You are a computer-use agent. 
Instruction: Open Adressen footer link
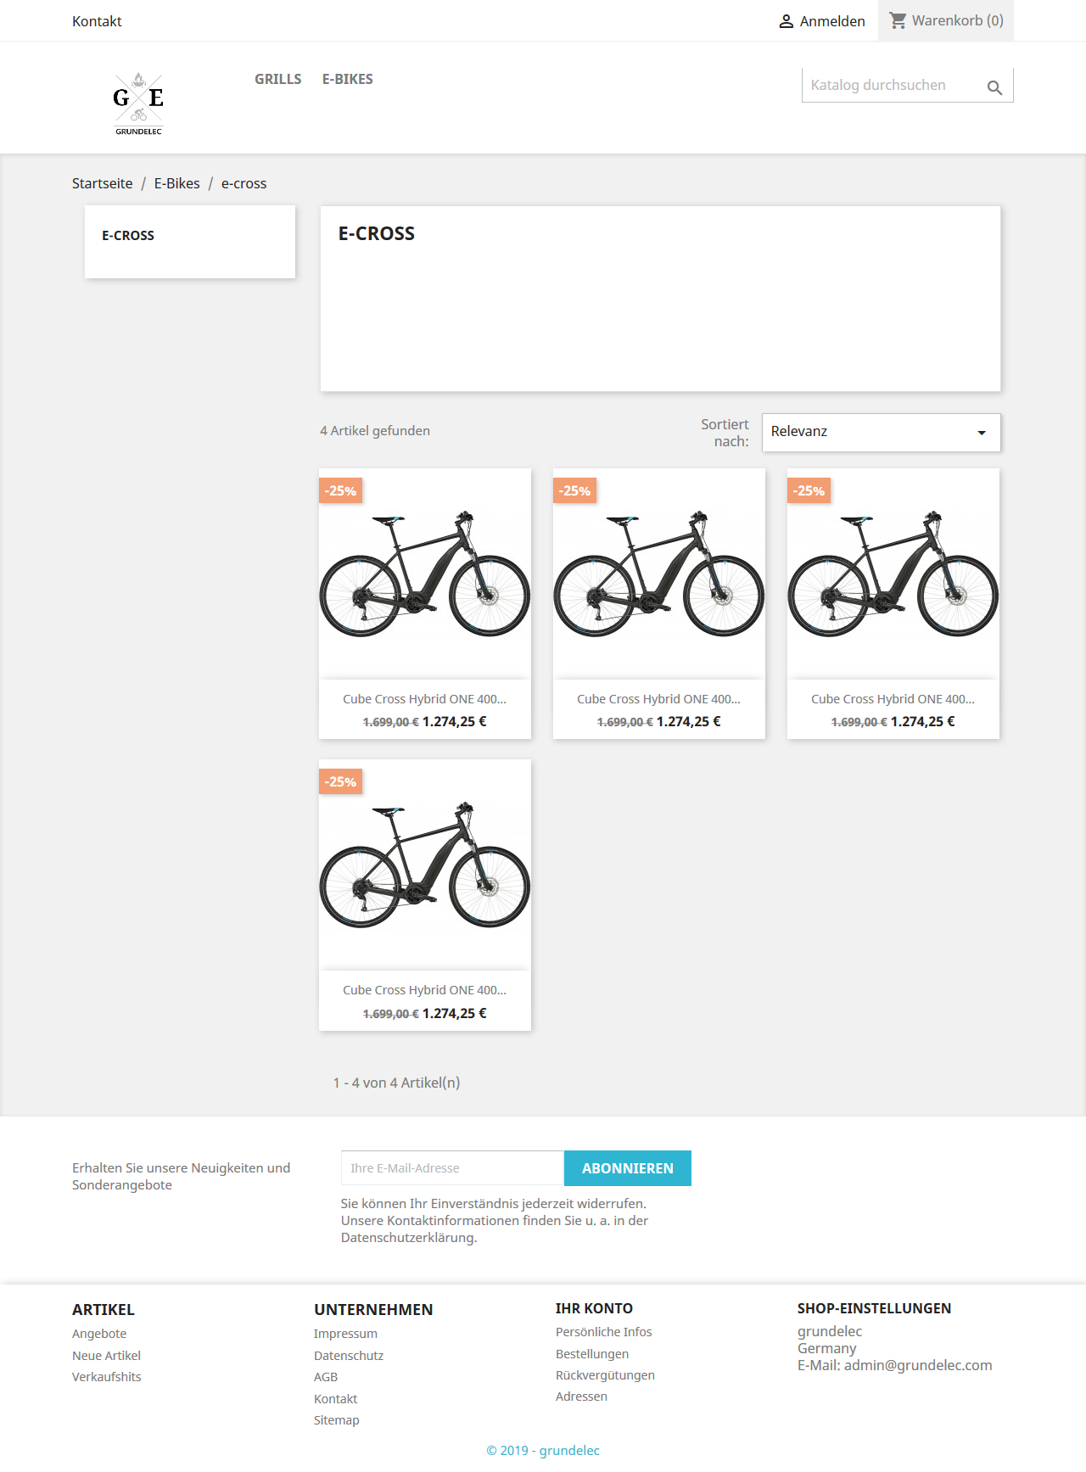[x=581, y=1396]
